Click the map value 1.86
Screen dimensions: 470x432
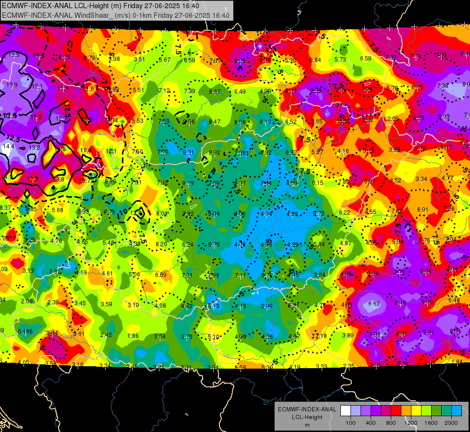pos(133,336)
